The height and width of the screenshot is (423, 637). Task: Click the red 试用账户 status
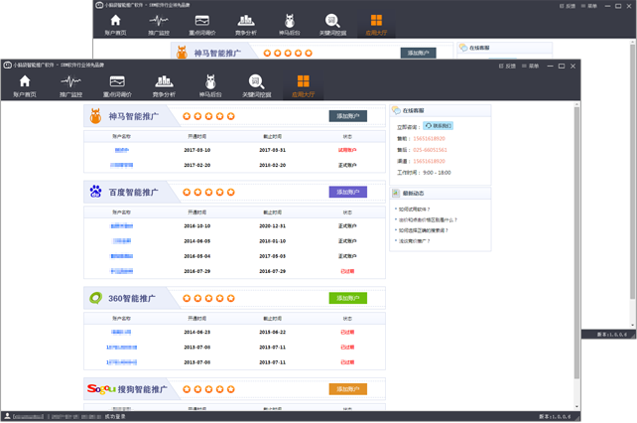pos(347,150)
